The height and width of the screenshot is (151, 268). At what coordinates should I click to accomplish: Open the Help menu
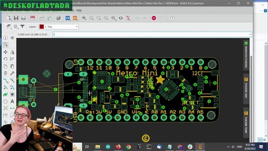(79, 10)
